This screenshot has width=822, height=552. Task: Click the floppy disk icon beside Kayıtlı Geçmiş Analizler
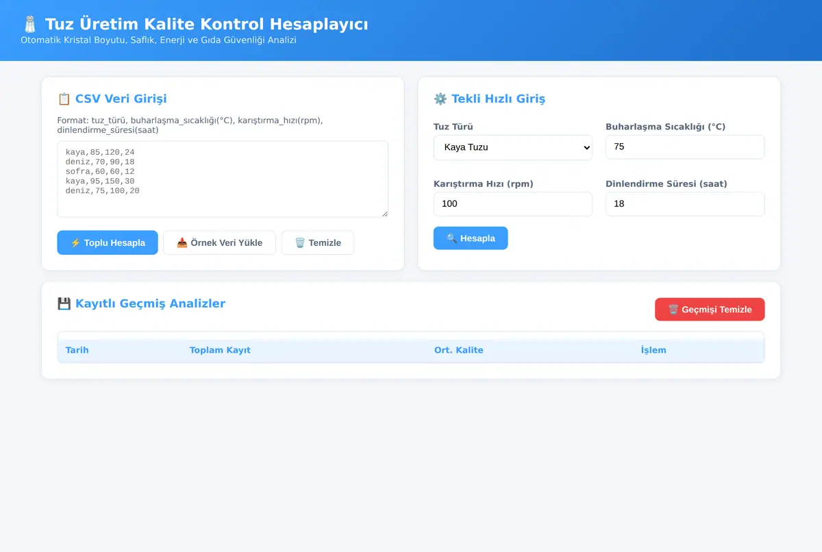(64, 303)
